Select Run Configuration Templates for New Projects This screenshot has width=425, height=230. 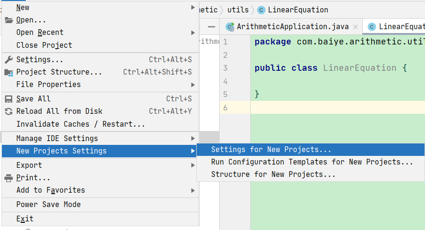[x=312, y=162]
